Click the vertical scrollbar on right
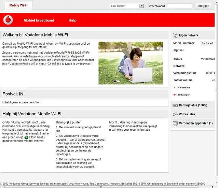The height and width of the screenshot is (188, 218). click(217, 90)
